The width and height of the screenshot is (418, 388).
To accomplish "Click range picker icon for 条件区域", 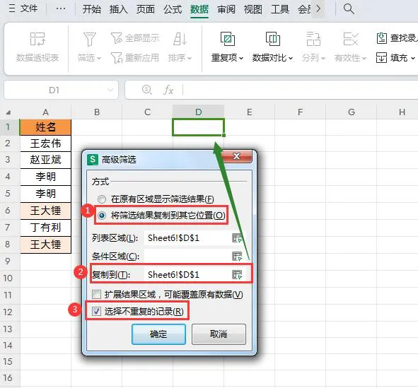I will pyautogui.click(x=237, y=256).
